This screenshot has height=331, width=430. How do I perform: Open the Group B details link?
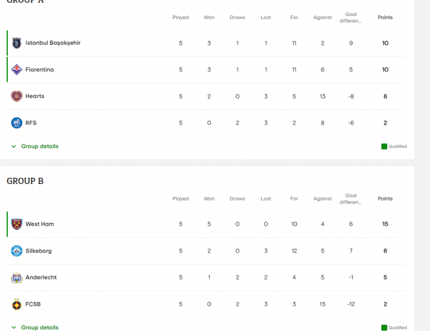click(x=40, y=327)
